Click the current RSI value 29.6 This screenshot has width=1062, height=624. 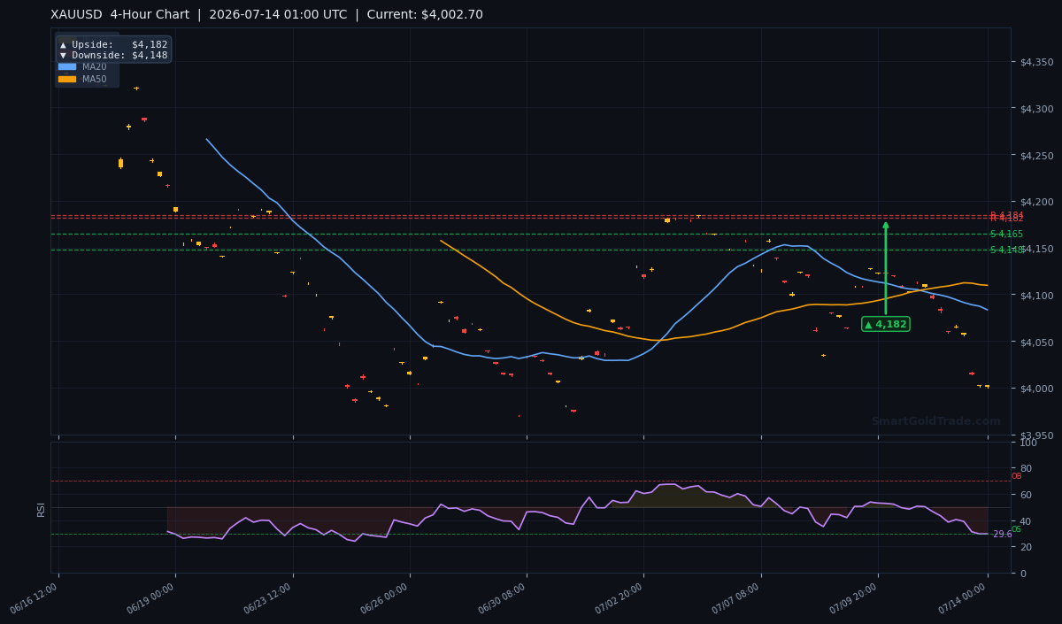click(1002, 535)
